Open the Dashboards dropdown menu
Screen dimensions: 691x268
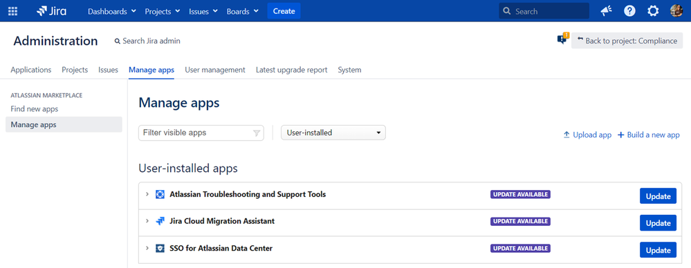[112, 11]
